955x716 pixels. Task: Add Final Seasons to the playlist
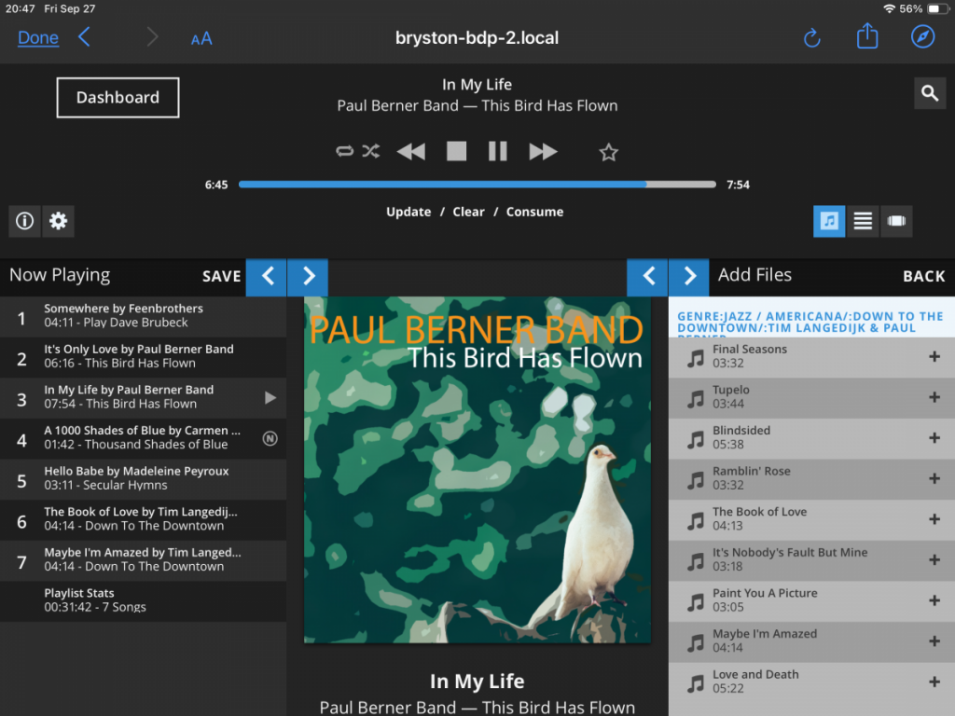tap(934, 357)
